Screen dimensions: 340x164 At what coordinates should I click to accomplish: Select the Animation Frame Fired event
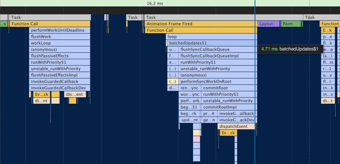click(x=200, y=24)
